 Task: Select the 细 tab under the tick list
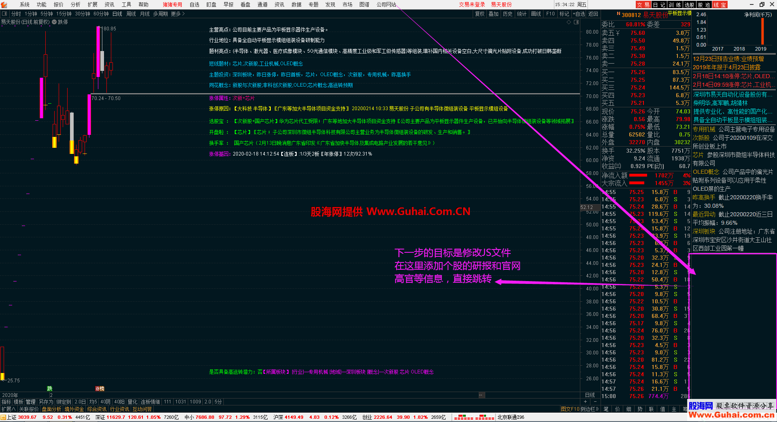pos(628,409)
